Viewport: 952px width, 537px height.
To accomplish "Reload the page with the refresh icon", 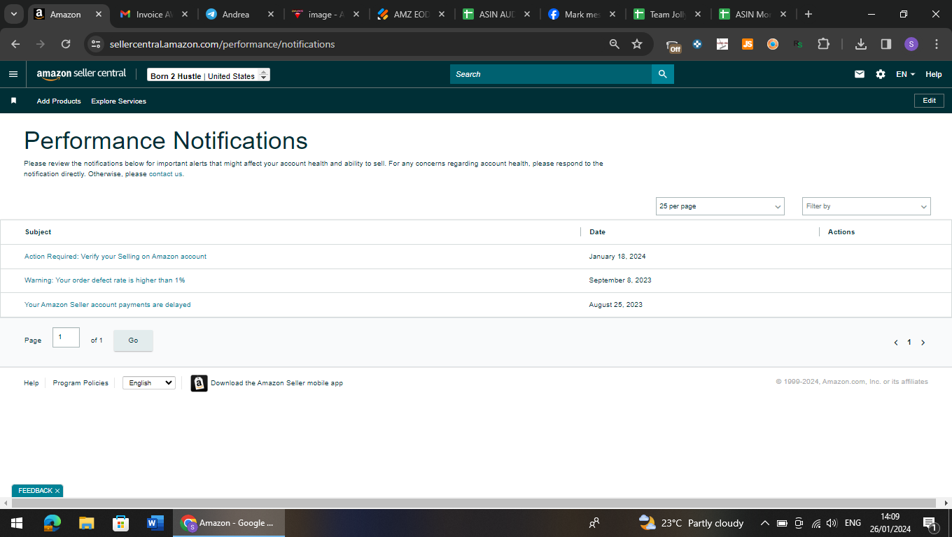I will click(x=66, y=44).
